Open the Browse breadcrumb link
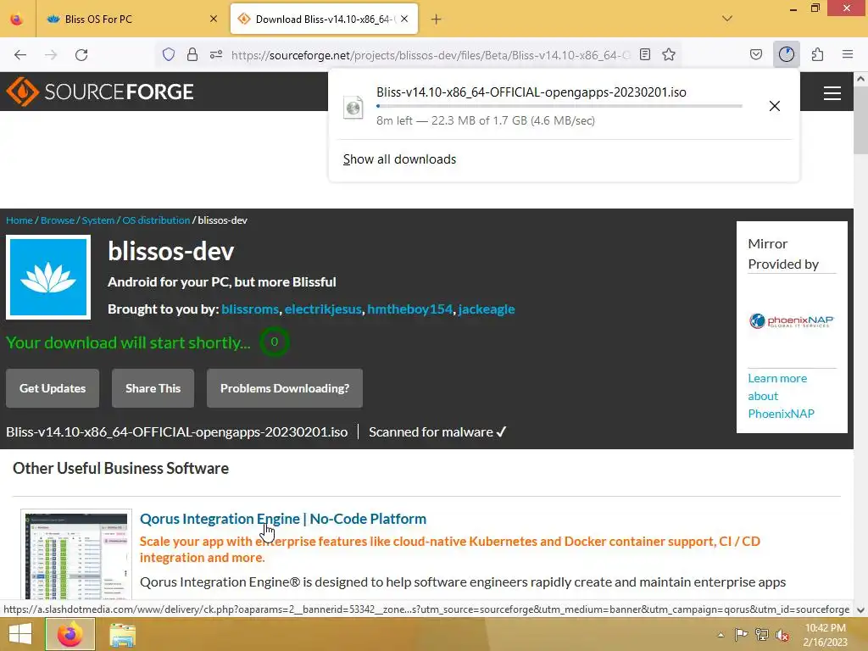 [58, 220]
